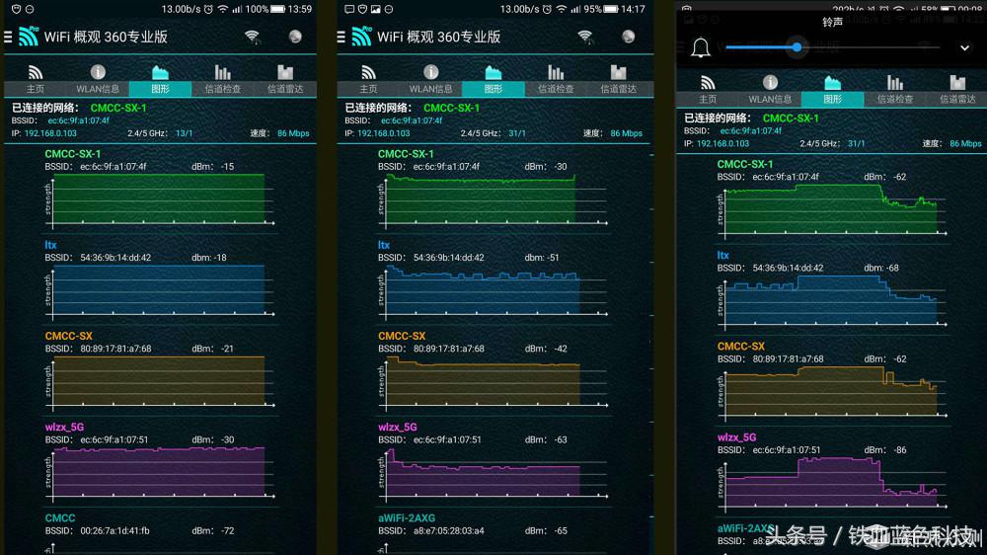Open 主页 tab in the 13:59 screen
This screenshot has width=987, height=555.
click(x=36, y=79)
